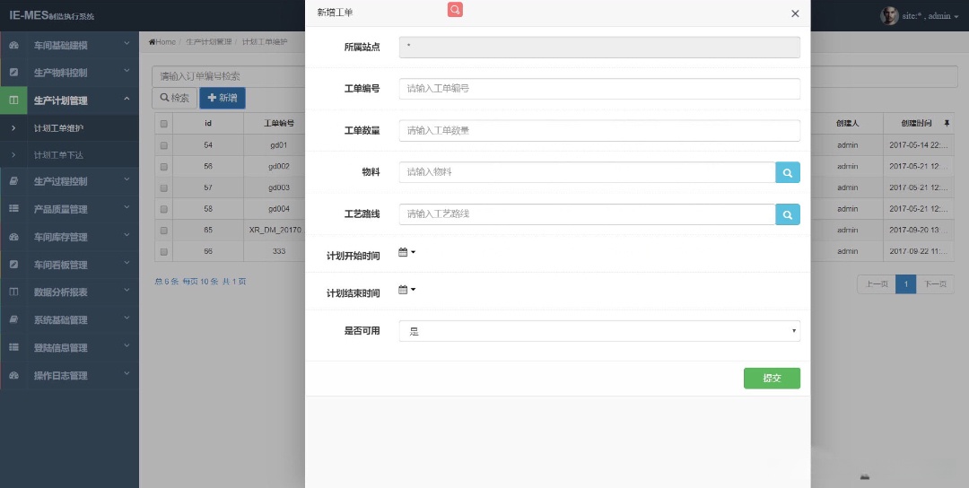Image resolution: width=969 pixels, height=488 pixels.
Task: Select 车间看板管理 menu label
Action: [x=61, y=265]
